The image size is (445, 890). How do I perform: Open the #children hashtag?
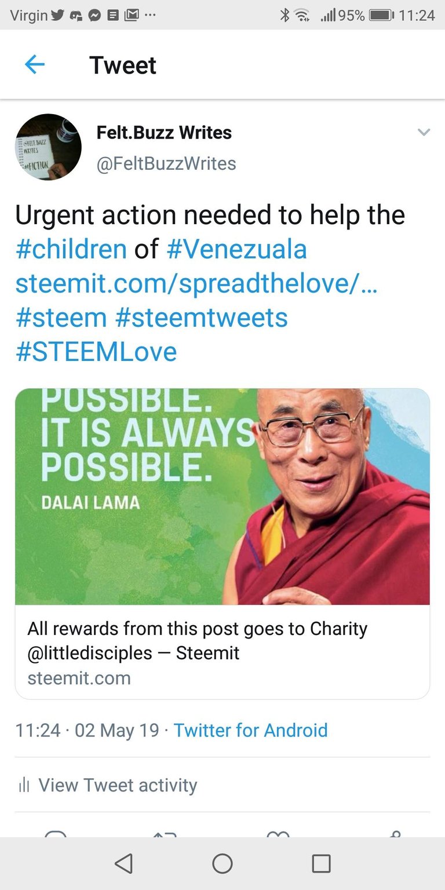click(x=71, y=250)
